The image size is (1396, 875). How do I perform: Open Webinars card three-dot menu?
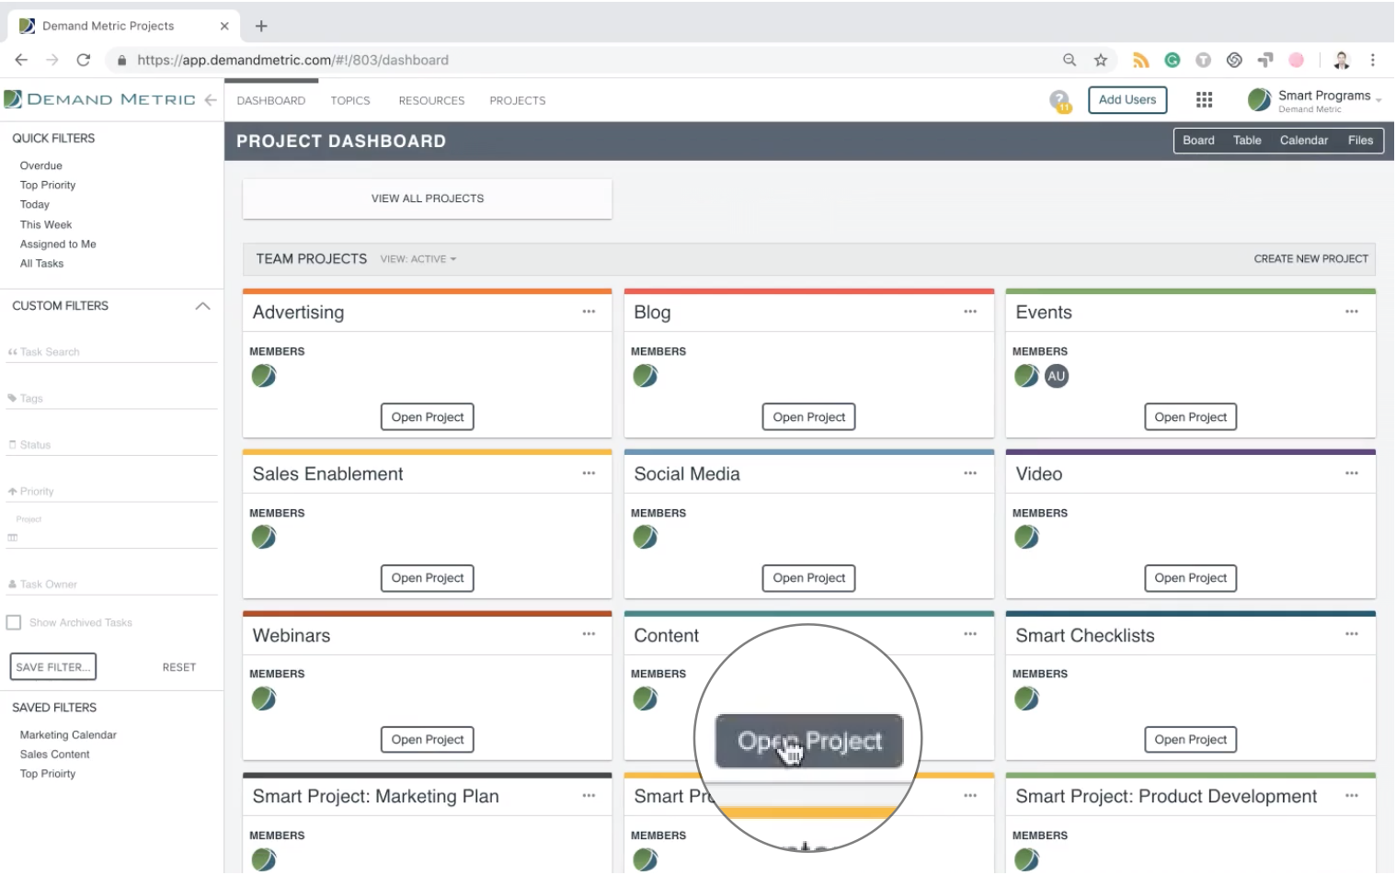(x=589, y=634)
